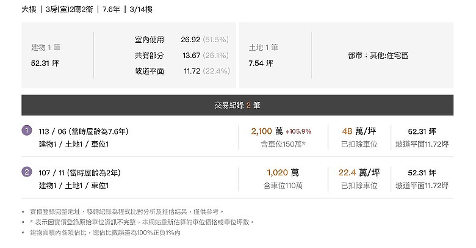
Task: Click the 2,100 萬 price amount
Action: click(x=267, y=131)
